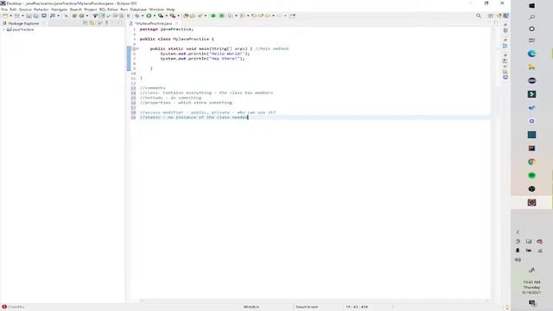Open the Debug configurations dropdown arrow
The height and width of the screenshot is (311, 553).
click(142, 16)
